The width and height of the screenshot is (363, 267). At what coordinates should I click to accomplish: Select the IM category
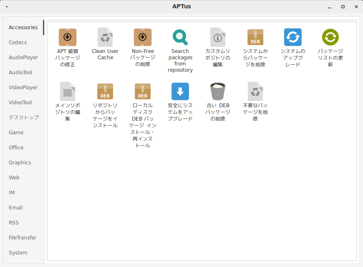[23, 193]
